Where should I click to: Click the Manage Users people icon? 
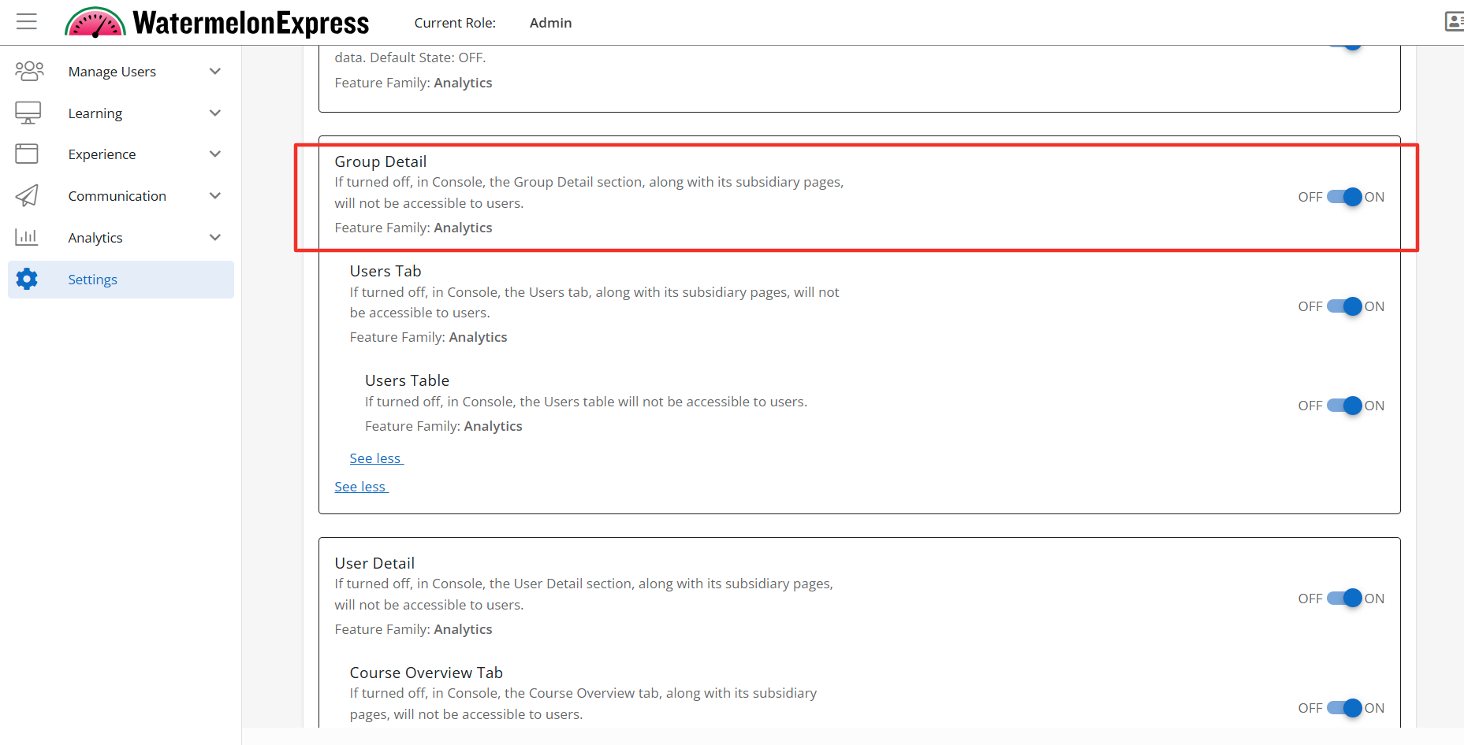click(29, 72)
